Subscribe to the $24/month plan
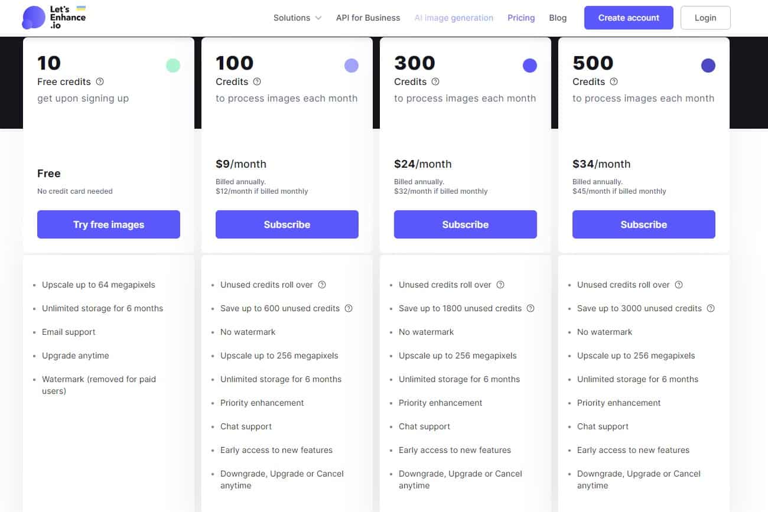The height and width of the screenshot is (512, 768). (466, 224)
